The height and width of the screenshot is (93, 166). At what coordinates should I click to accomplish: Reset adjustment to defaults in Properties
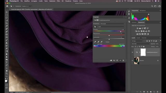click(x=117, y=60)
